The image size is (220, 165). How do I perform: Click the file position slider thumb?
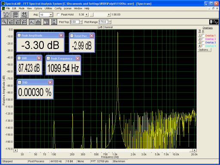tap(92, 15)
